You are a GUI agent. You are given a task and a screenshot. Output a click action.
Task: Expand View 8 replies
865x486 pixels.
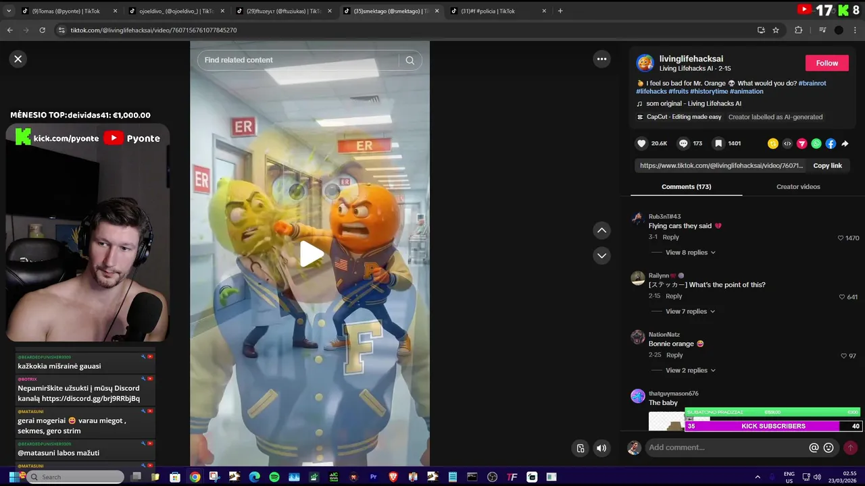coord(690,252)
